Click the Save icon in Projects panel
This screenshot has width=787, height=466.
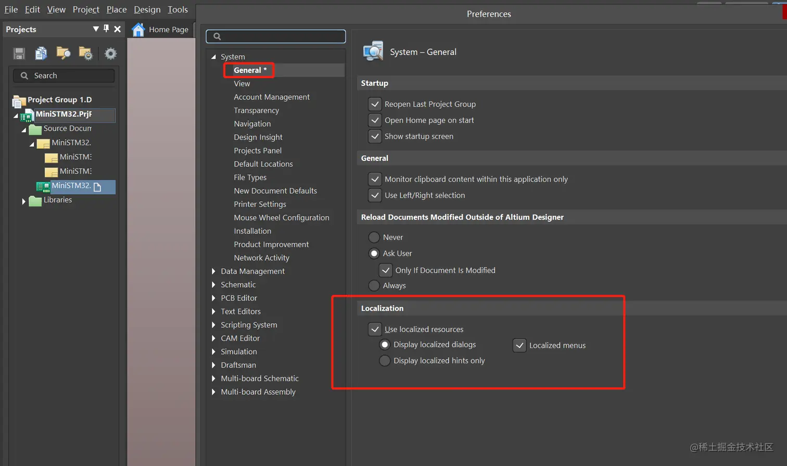(19, 53)
